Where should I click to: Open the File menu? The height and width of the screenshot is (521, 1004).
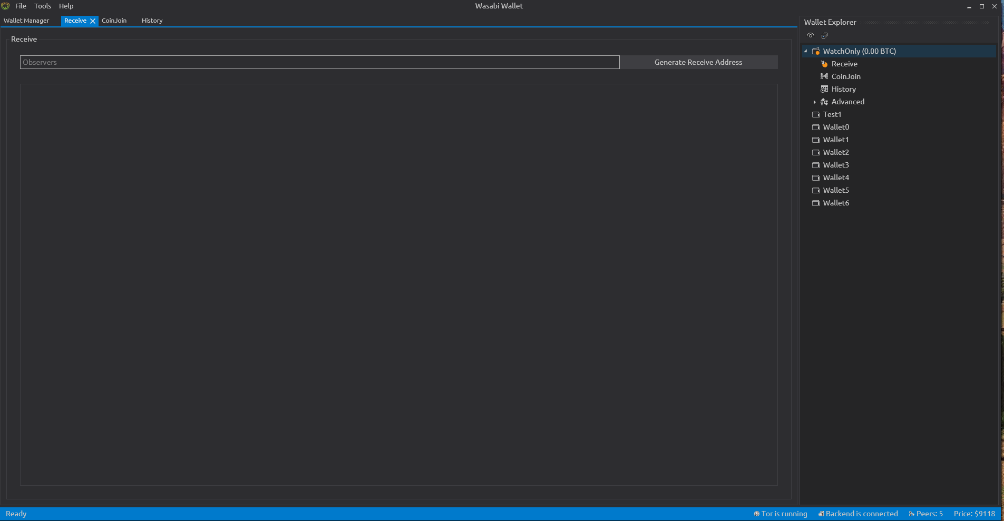tap(21, 6)
